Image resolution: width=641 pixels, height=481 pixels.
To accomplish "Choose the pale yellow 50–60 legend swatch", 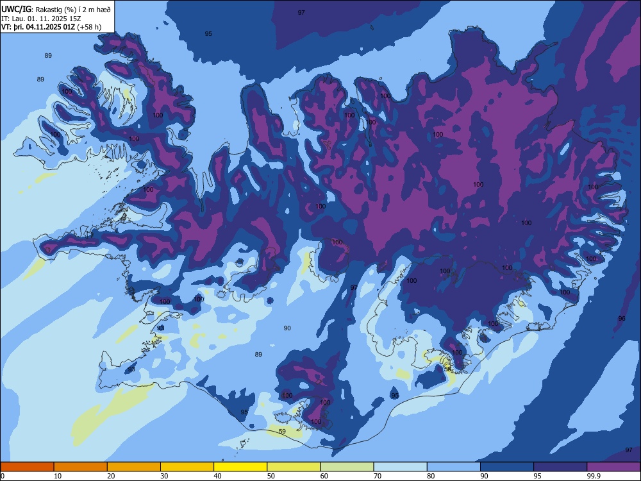I will [294, 467].
